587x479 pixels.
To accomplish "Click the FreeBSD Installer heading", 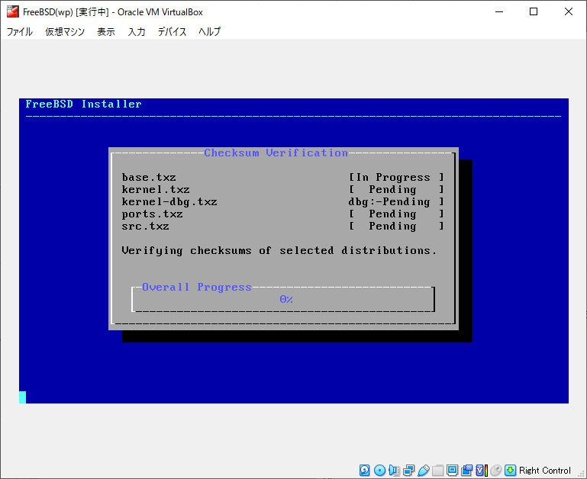I will (83, 104).
